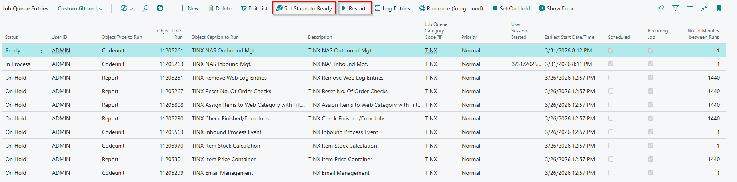
Task: Click the analyze view mode icon
Action: 124,8
